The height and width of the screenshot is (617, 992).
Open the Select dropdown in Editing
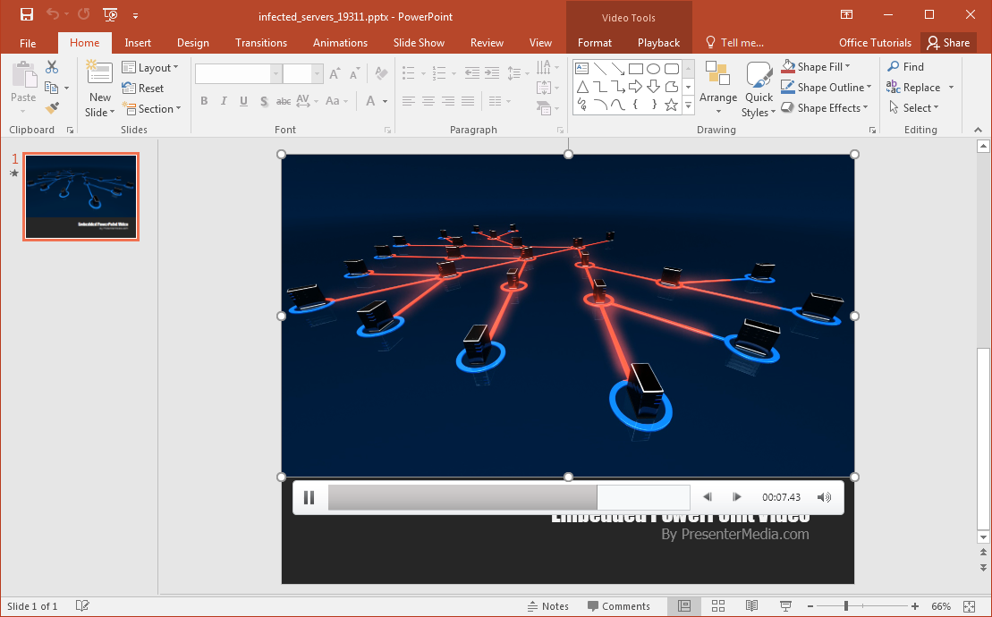pyautogui.click(x=913, y=108)
